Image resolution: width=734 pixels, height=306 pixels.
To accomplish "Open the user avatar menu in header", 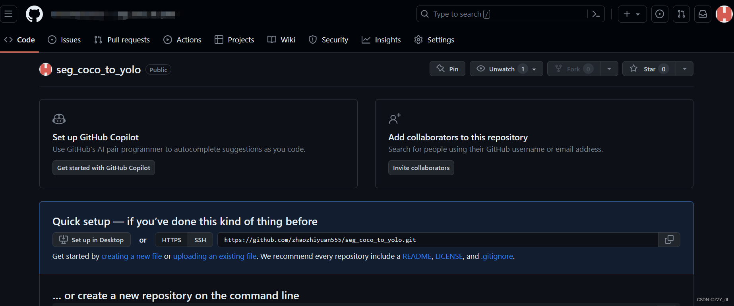I will 724,14.
